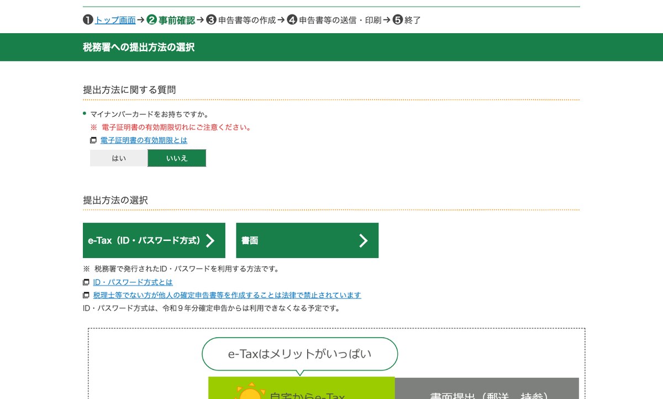Click 提出方法の選択 heading
The height and width of the screenshot is (399, 663).
point(115,200)
